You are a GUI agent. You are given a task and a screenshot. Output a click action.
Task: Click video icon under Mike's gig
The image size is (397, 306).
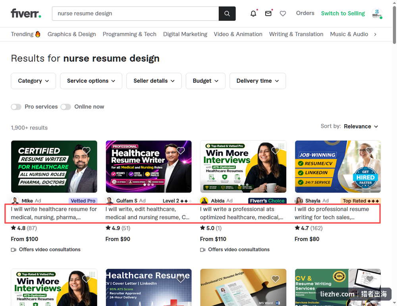pyautogui.click(x=13, y=249)
